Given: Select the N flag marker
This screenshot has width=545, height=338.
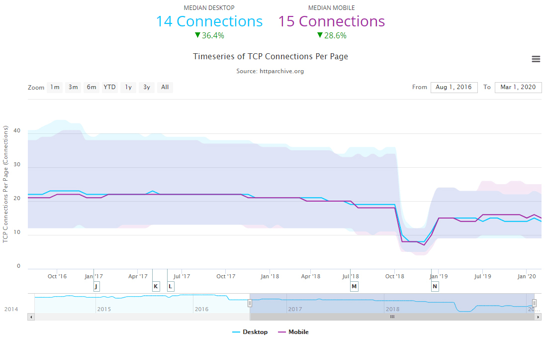Looking at the screenshot, I should tap(435, 286).
